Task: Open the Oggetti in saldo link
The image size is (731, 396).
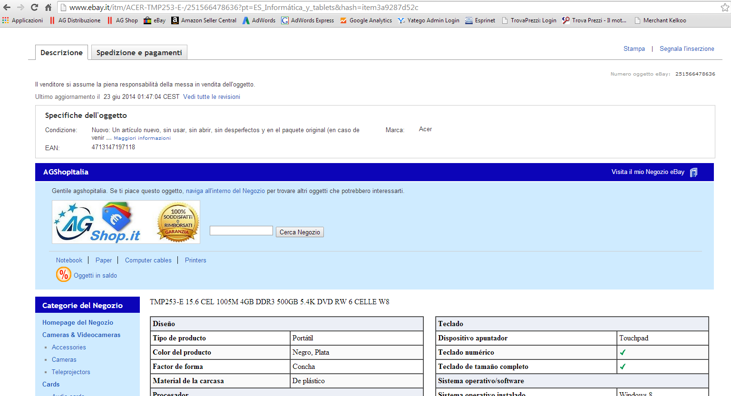Action: [x=95, y=275]
